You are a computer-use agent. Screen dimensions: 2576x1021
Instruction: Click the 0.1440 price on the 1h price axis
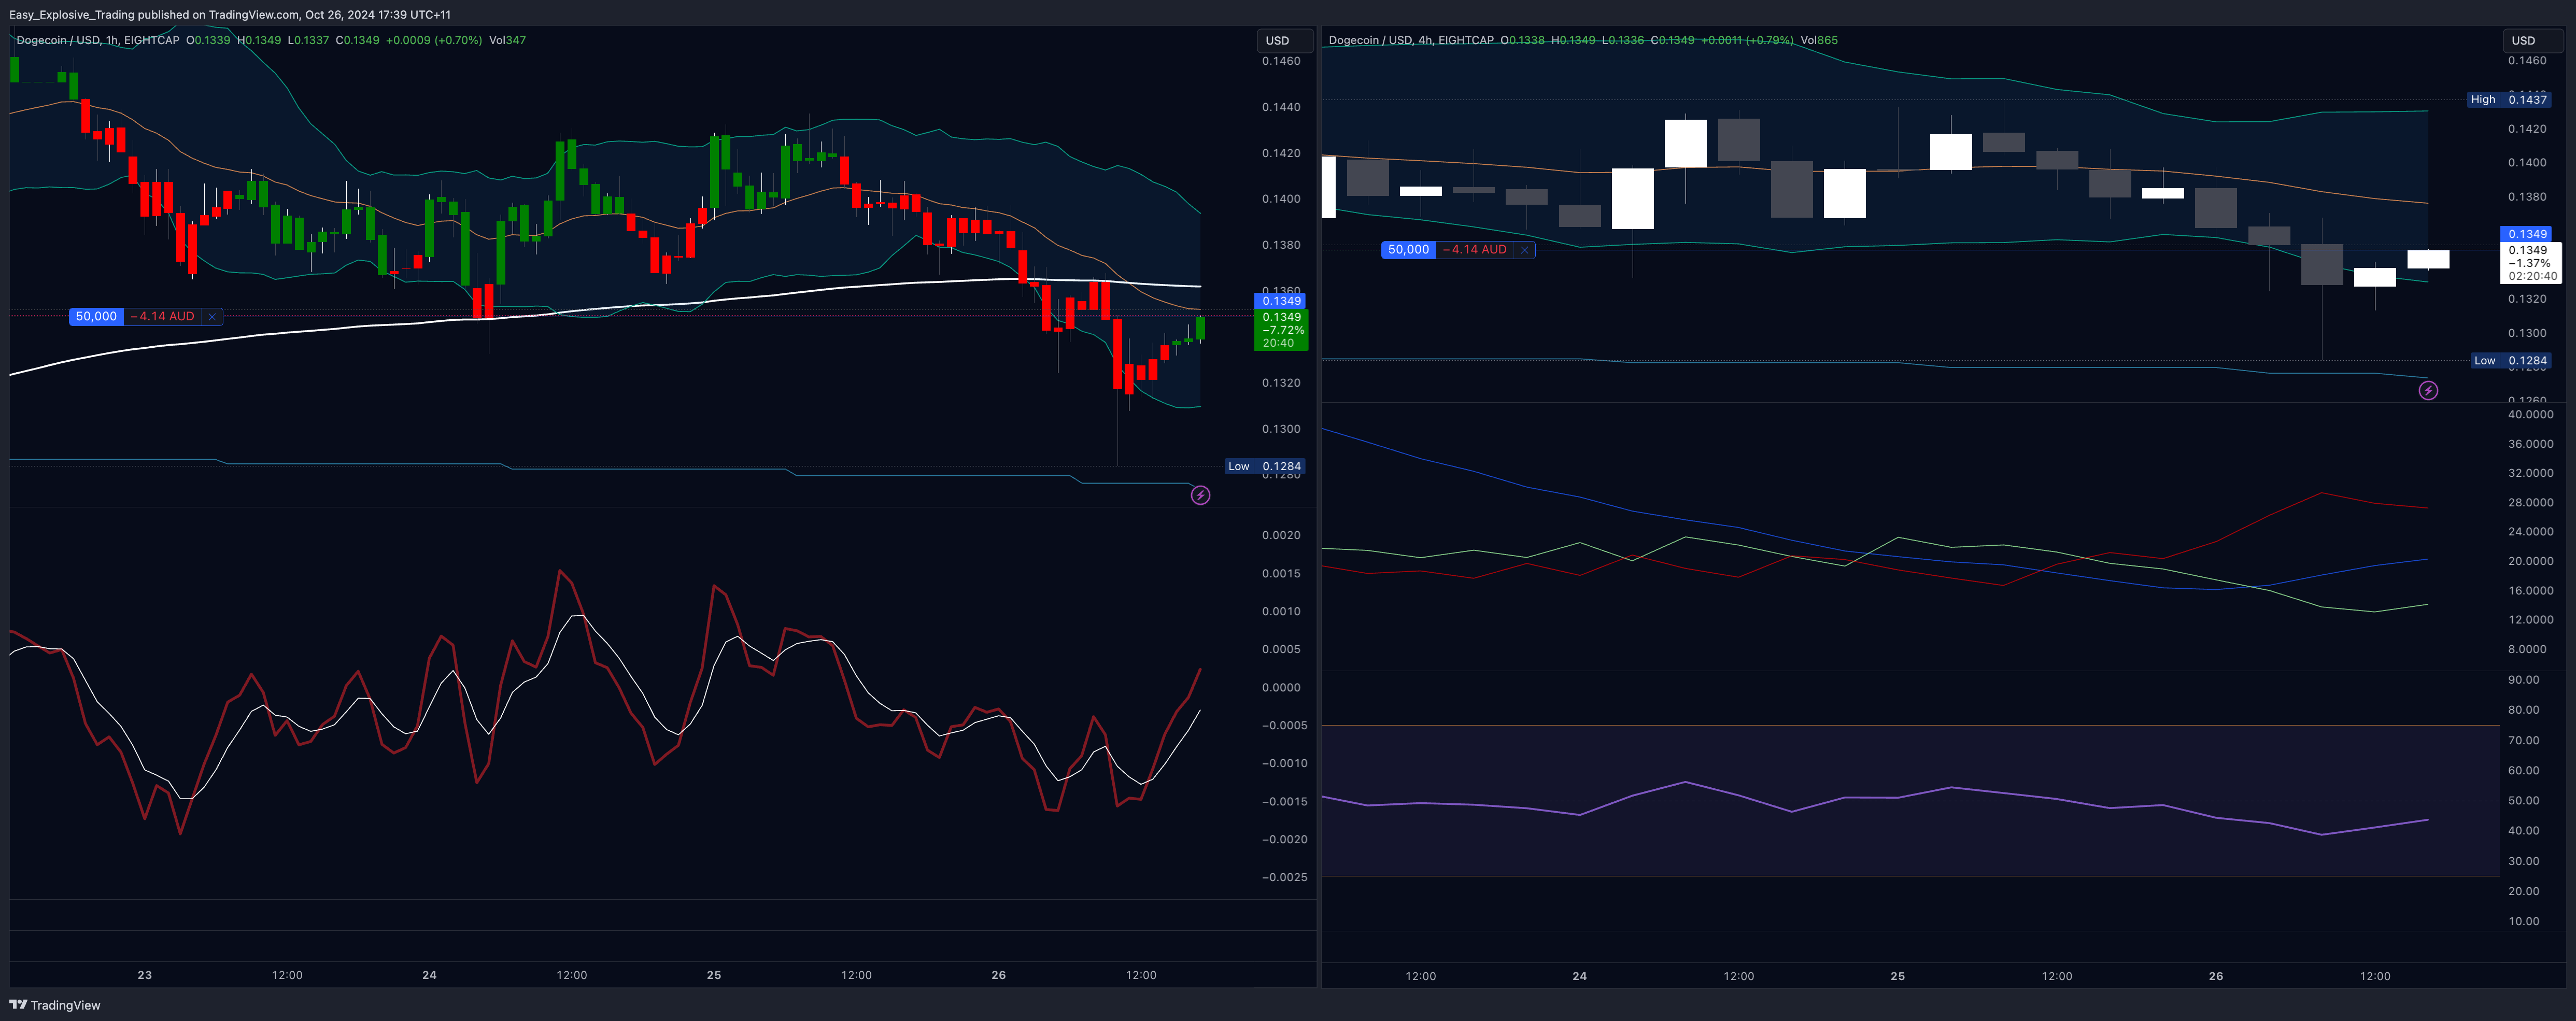1281,107
